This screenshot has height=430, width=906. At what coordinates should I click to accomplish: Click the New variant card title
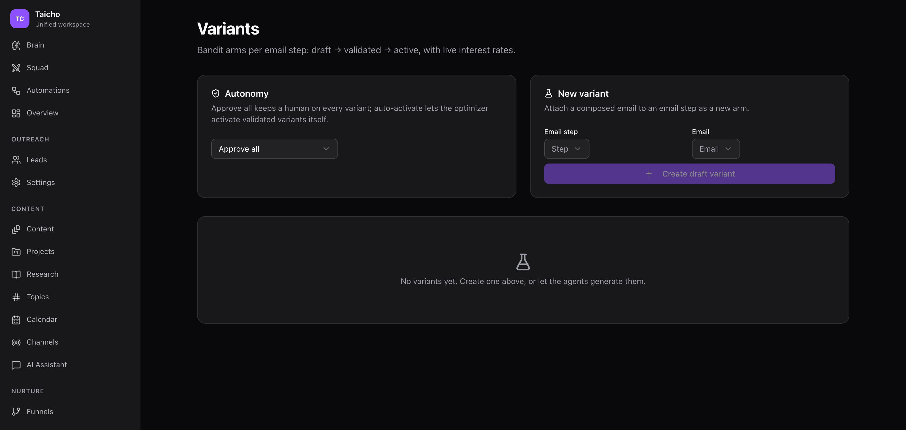point(583,93)
